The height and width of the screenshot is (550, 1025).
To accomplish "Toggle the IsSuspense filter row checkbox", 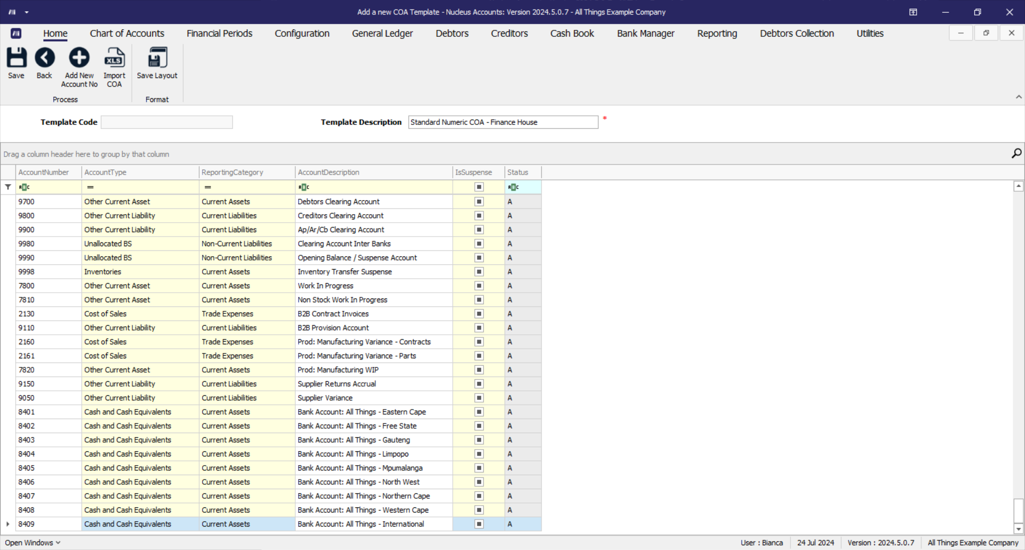I will pos(479,187).
